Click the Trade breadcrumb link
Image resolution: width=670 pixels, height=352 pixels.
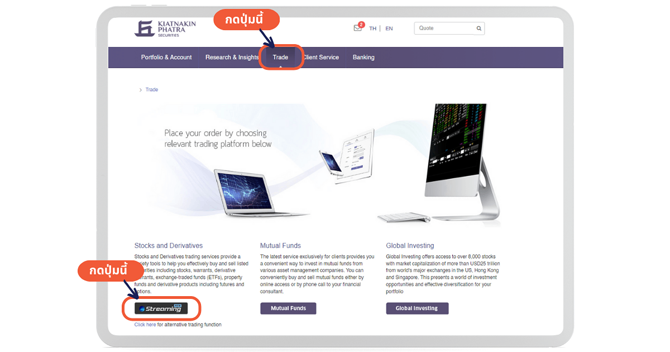(x=152, y=89)
